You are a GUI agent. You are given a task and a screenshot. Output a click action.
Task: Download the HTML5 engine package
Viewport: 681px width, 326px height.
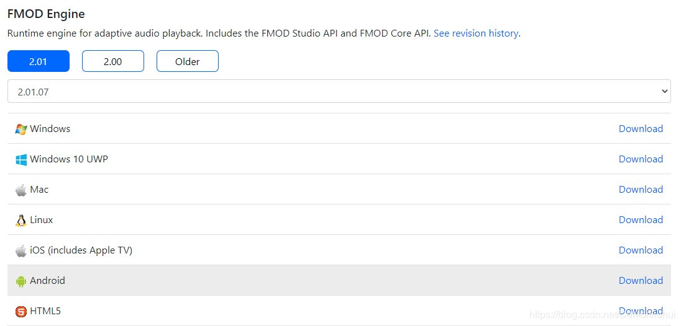coord(641,311)
